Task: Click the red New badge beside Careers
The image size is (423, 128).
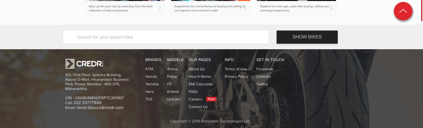Action: tap(211, 99)
